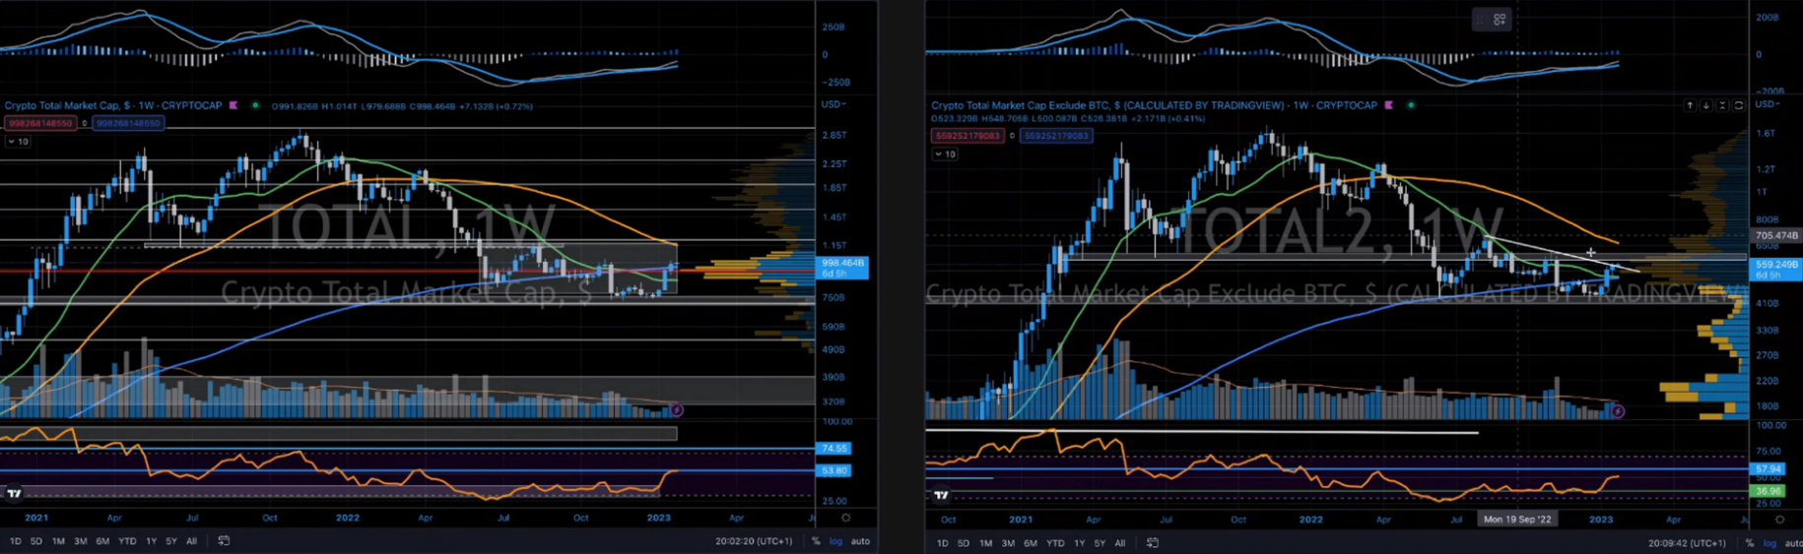Open USD currency dropdown on left chart
Viewport: 1803px width, 554px height.
pyautogui.click(x=834, y=104)
